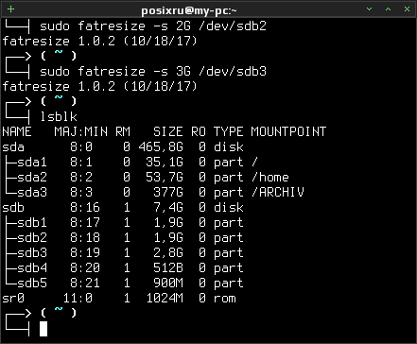This screenshot has width=417, height=344.
Task: Click the MAJ:MIN column header
Action: (81, 131)
